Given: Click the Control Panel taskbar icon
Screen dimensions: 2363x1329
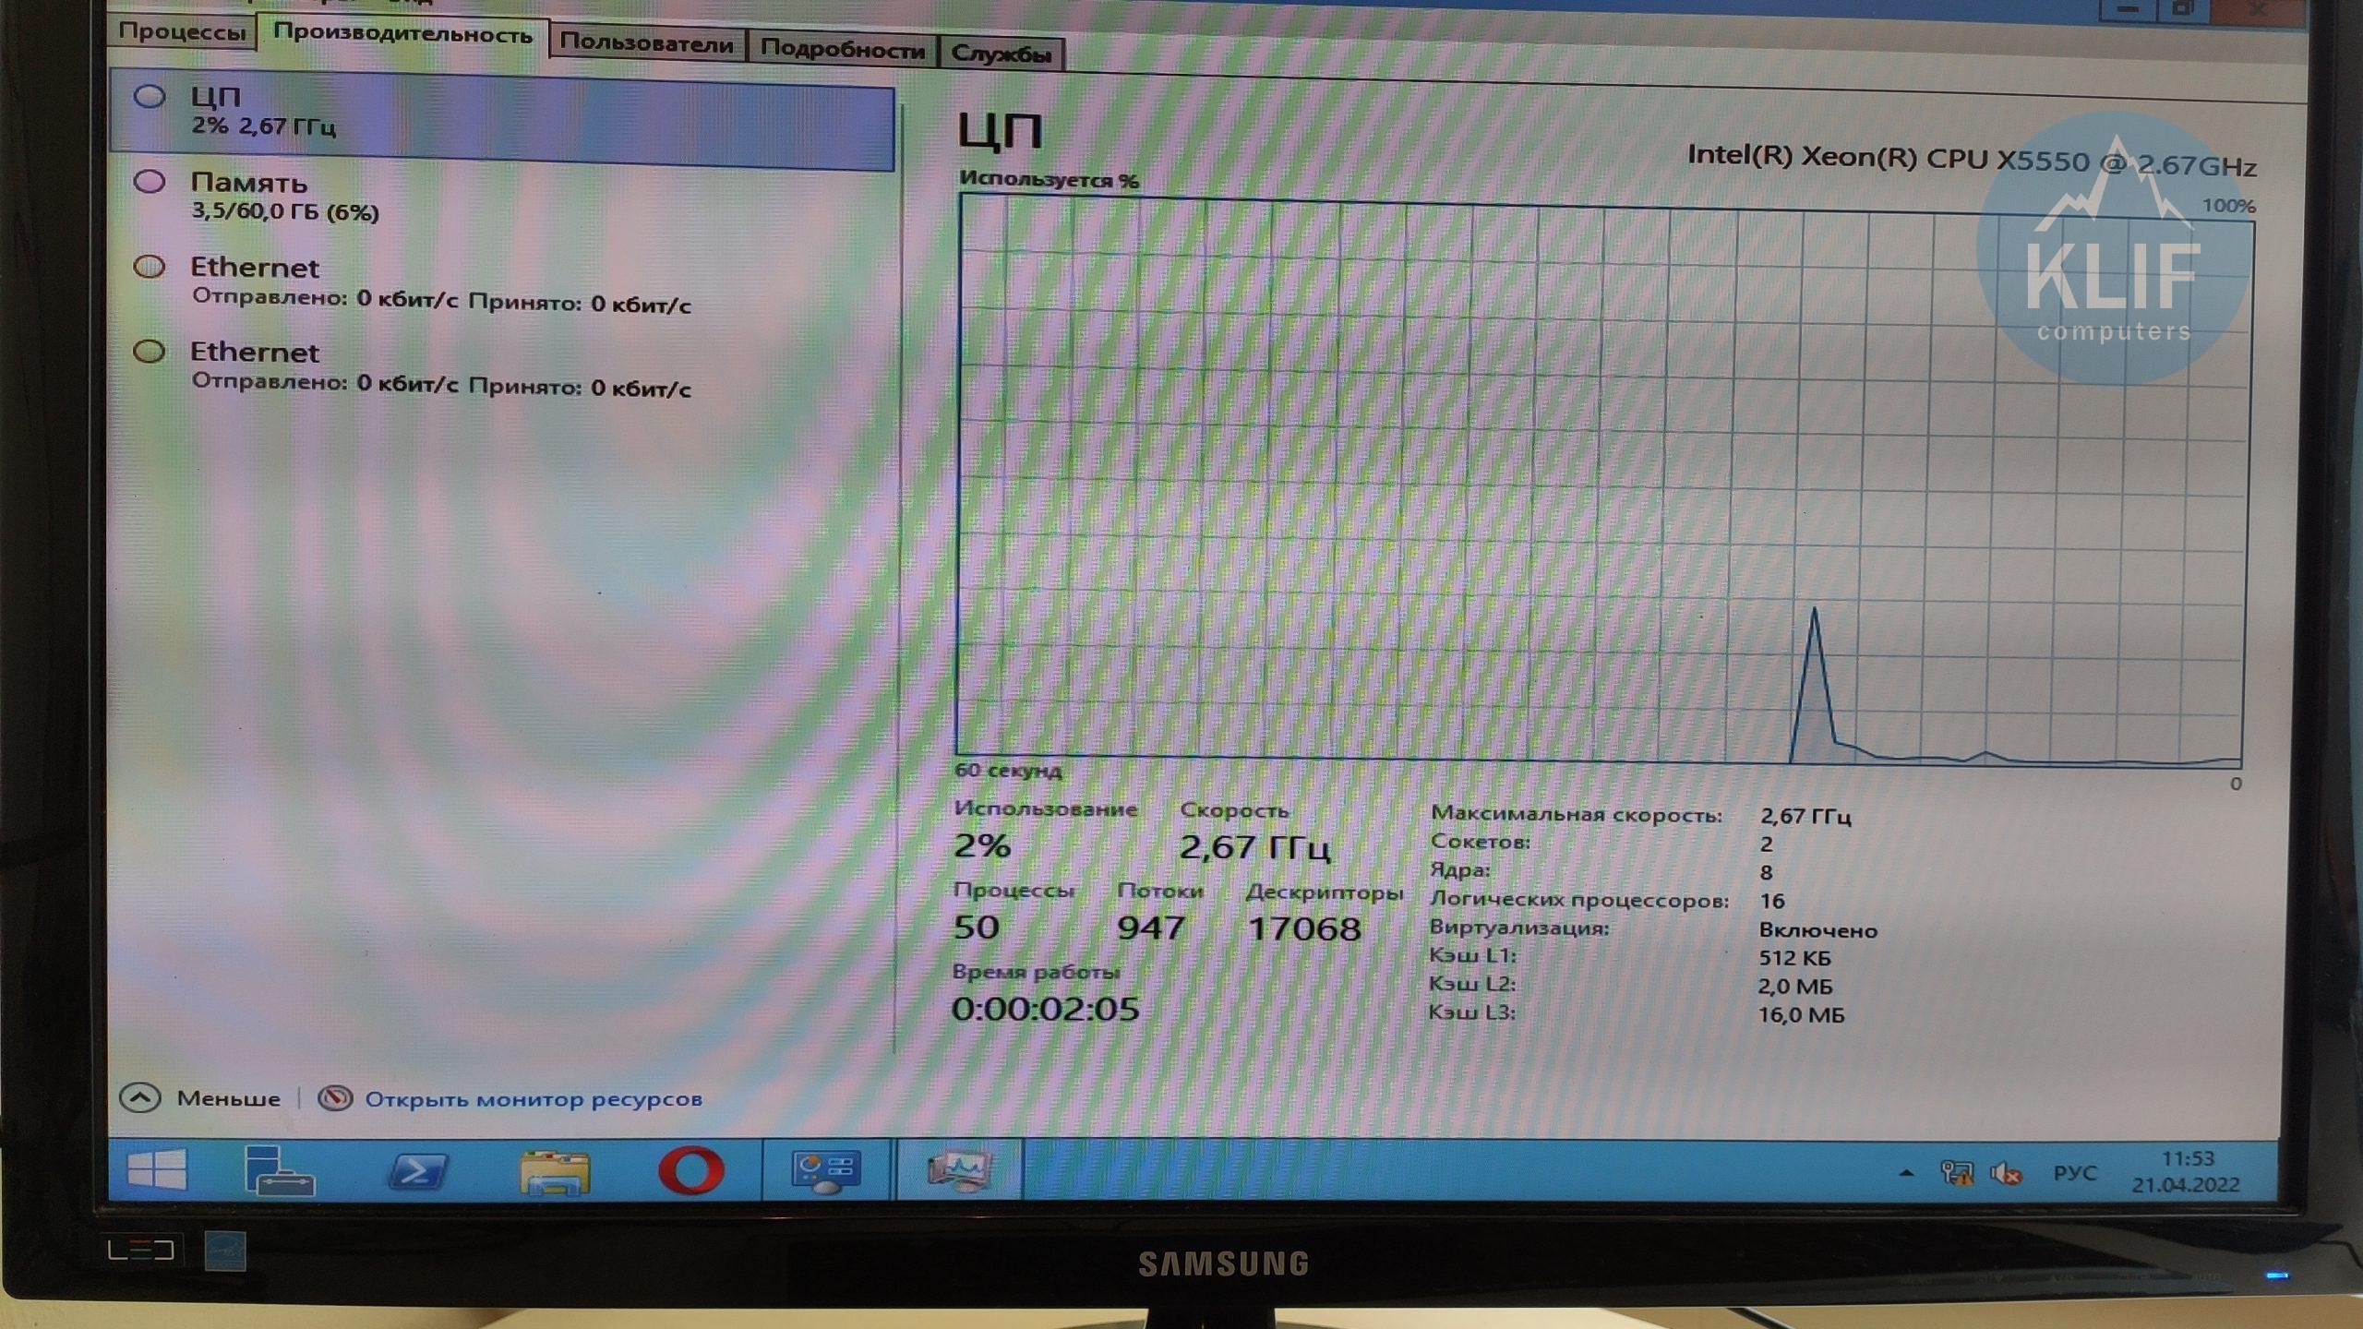Looking at the screenshot, I should point(826,1172).
